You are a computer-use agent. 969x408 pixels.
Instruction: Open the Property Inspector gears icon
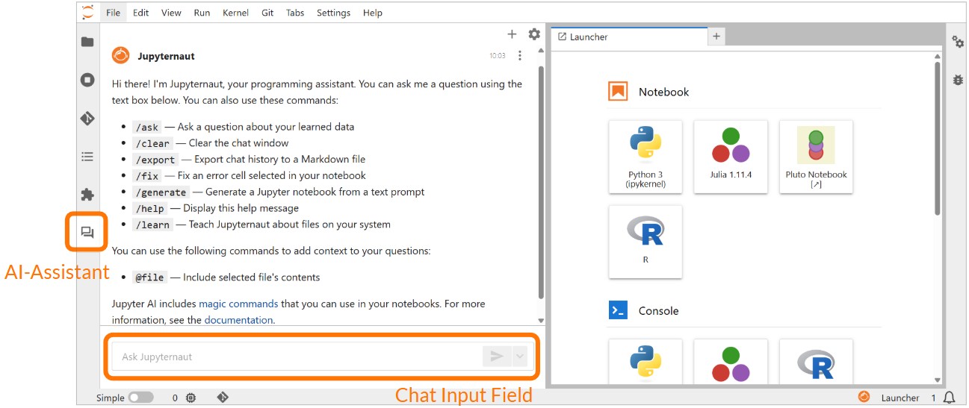(x=958, y=42)
